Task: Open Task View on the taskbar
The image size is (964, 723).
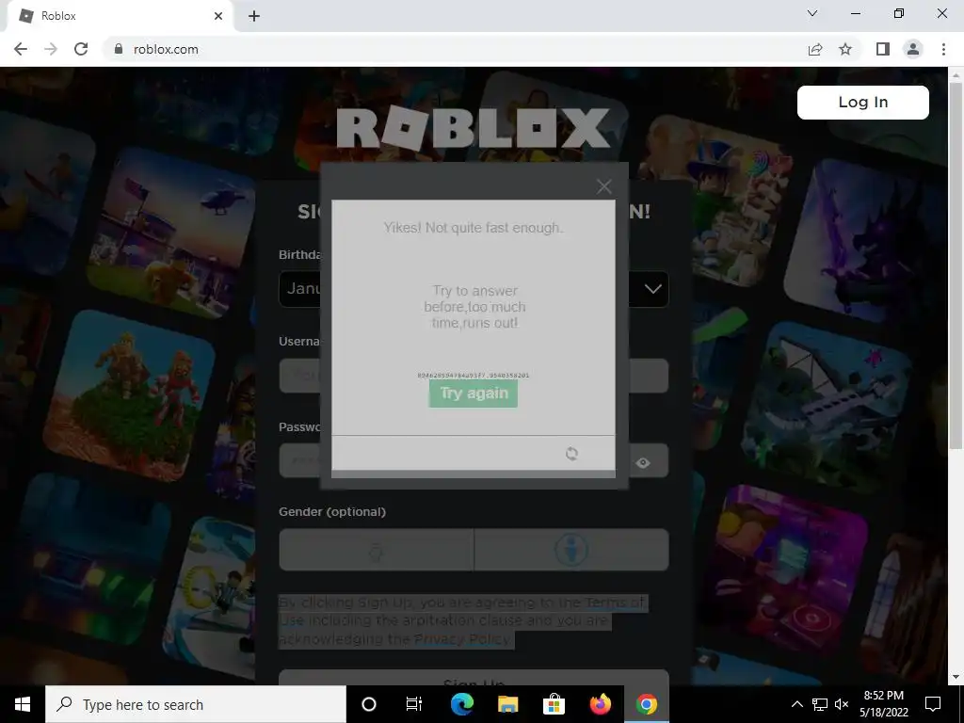Action: tap(414, 704)
